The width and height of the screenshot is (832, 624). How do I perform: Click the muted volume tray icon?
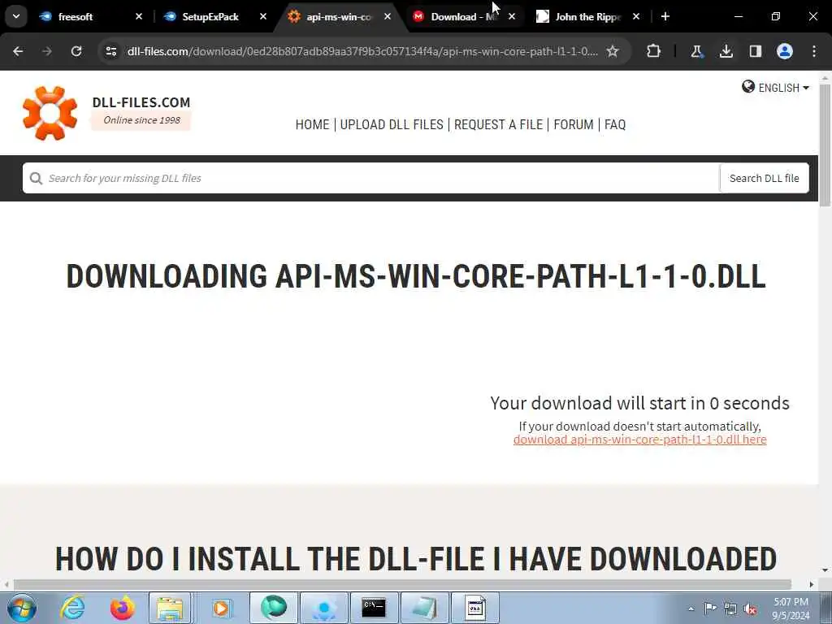[x=750, y=609]
